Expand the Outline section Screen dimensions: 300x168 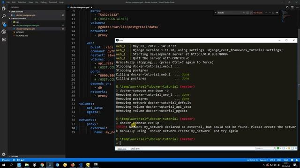(x=37, y=156)
